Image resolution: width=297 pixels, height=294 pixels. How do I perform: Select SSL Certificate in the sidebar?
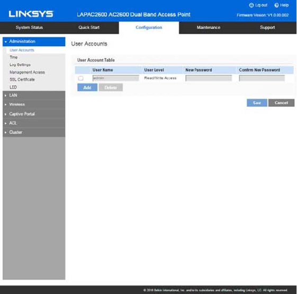point(22,79)
